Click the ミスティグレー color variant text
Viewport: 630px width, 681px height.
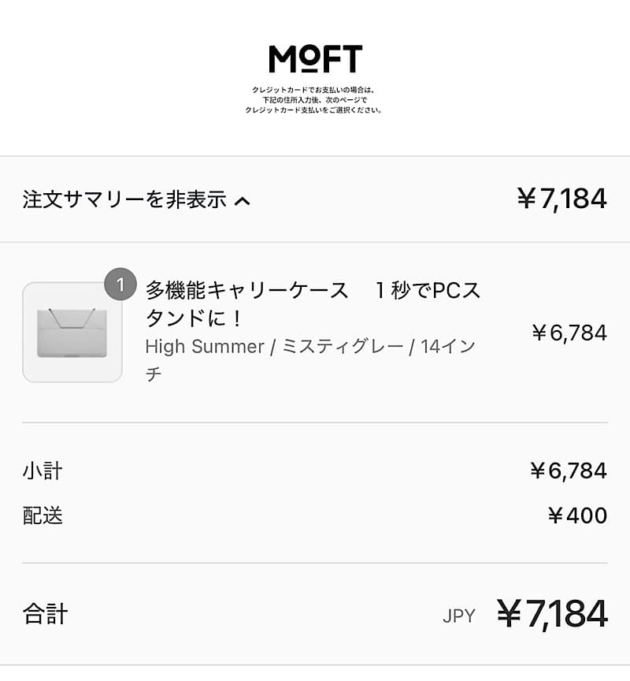[x=343, y=347]
